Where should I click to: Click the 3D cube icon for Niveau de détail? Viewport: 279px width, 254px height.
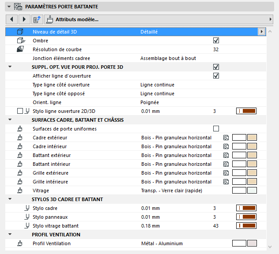click(19, 32)
